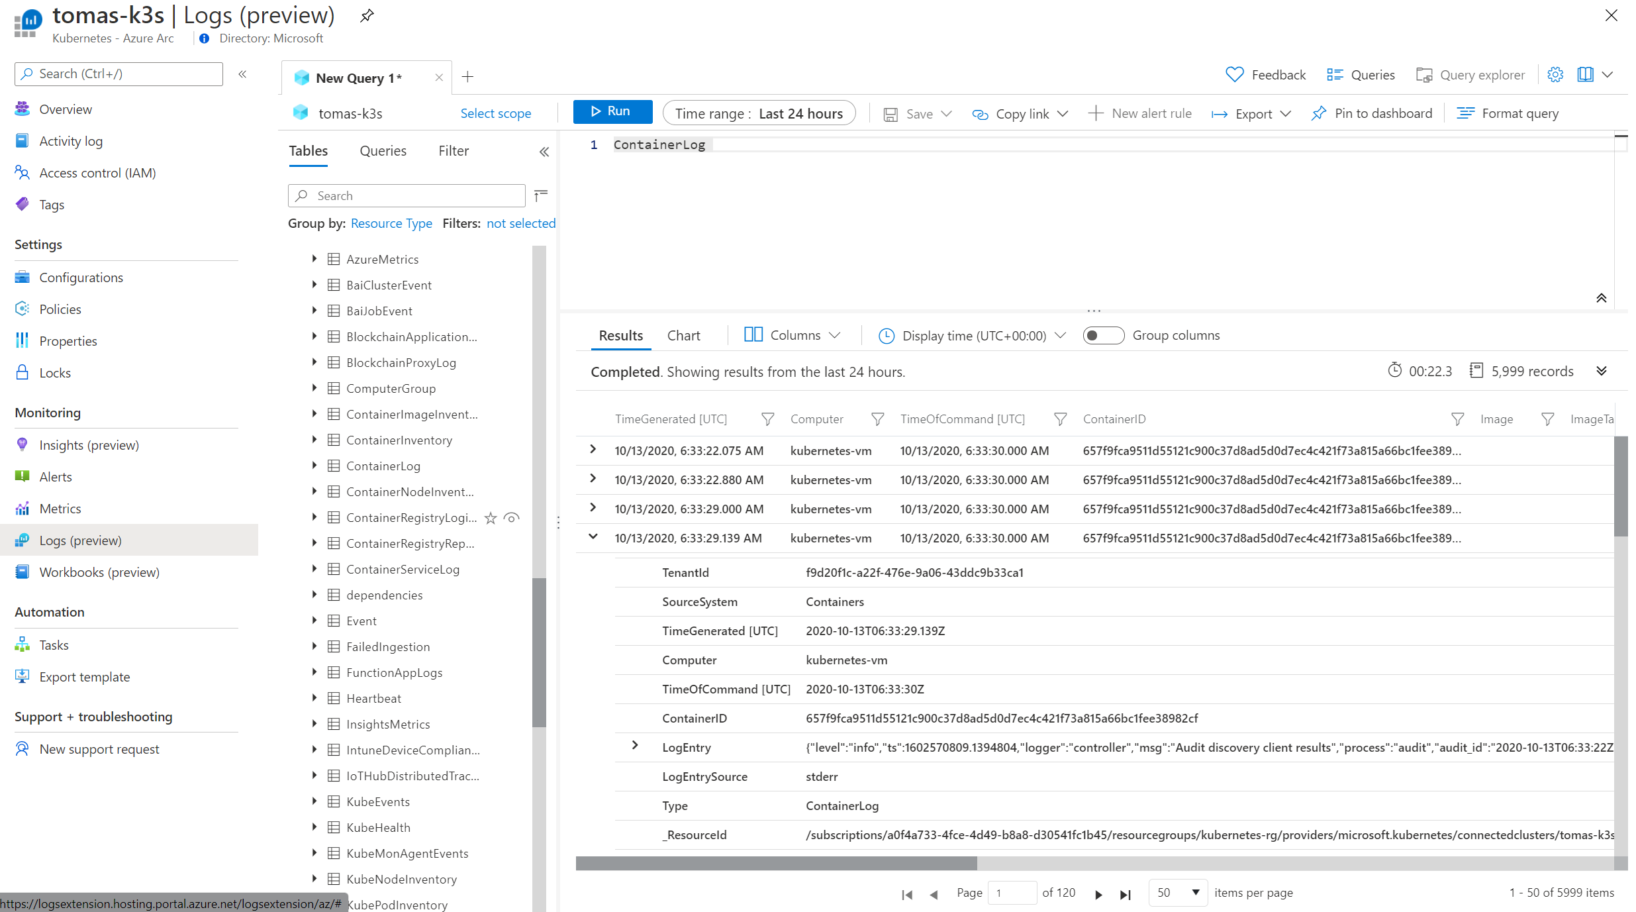Click the Pin to dashboard icon
This screenshot has height=912, width=1636.
(x=1319, y=113)
